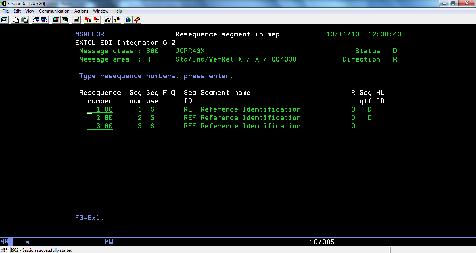Click the 'Status : D' text

point(376,51)
